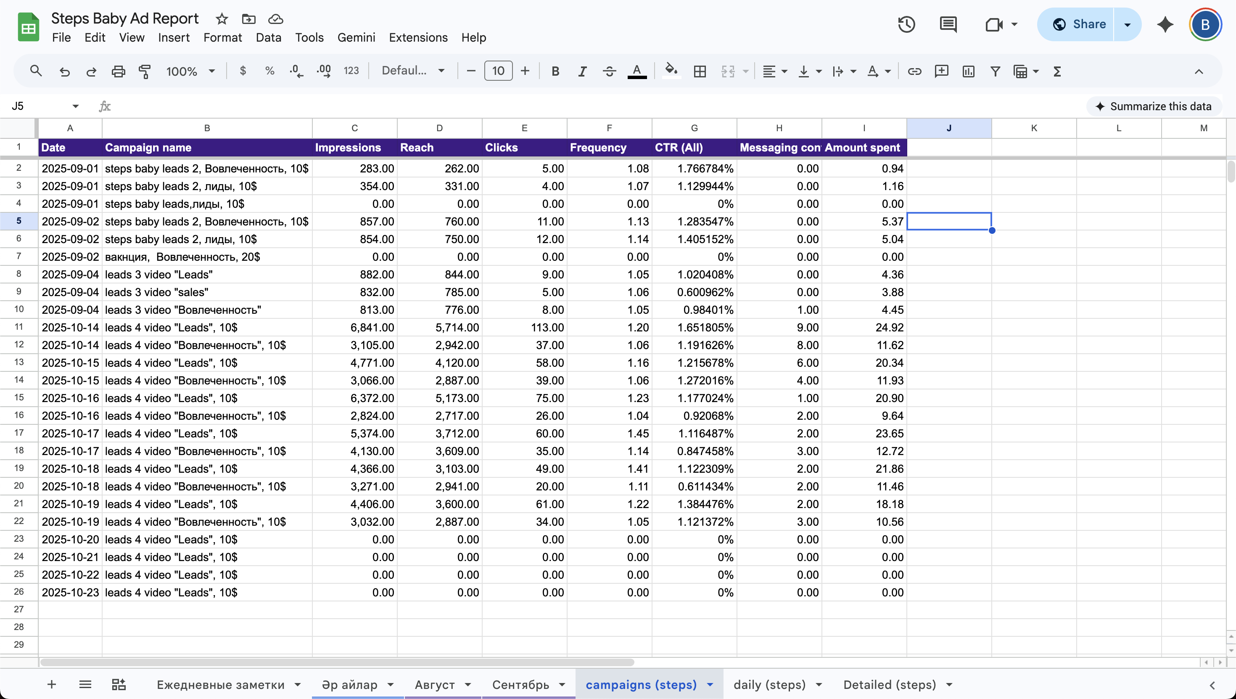
Task: Expand the zoom 100% dropdown
Action: (190, 71)
